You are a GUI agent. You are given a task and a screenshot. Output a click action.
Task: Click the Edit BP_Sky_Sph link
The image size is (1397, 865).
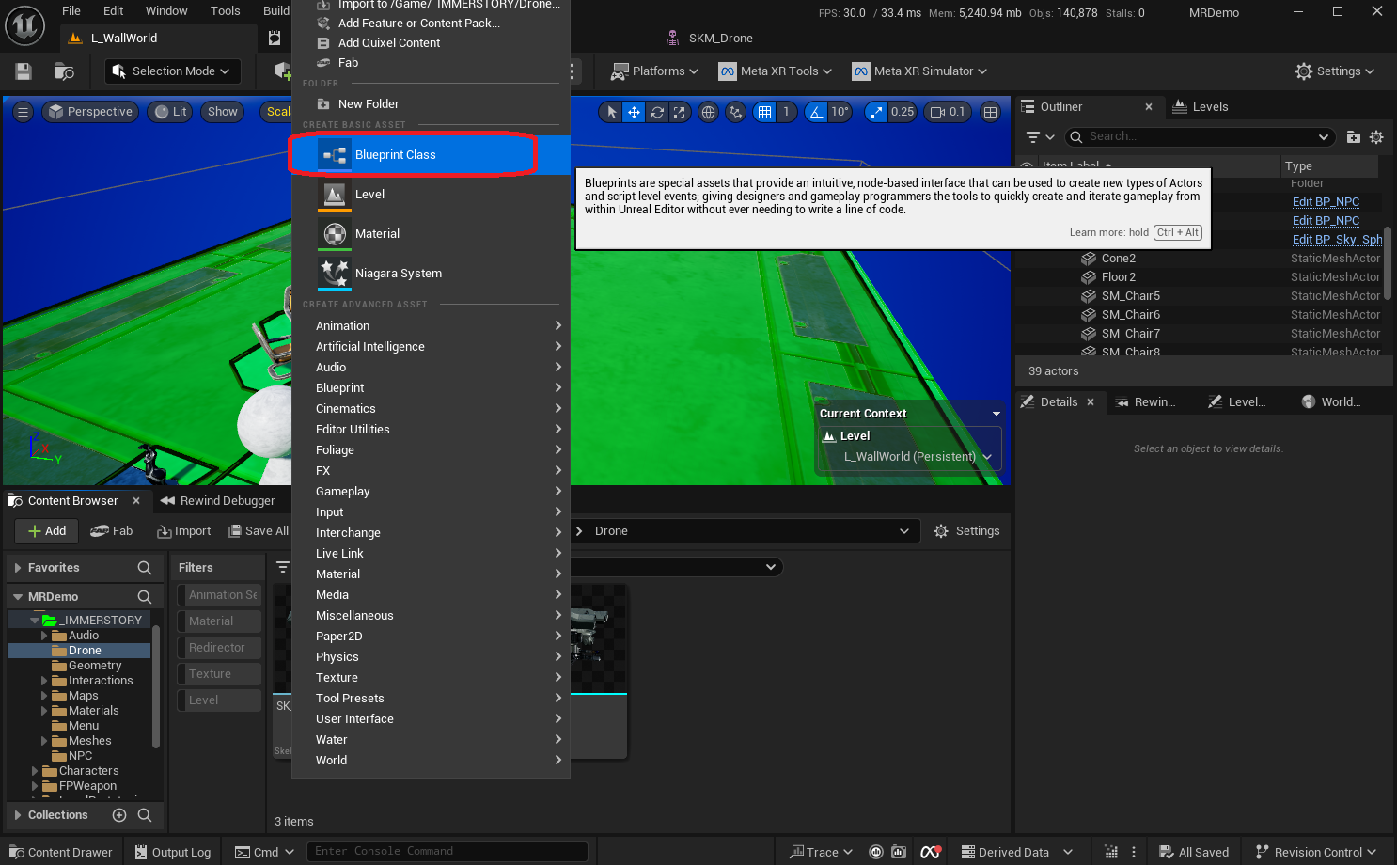(1336, 240)
